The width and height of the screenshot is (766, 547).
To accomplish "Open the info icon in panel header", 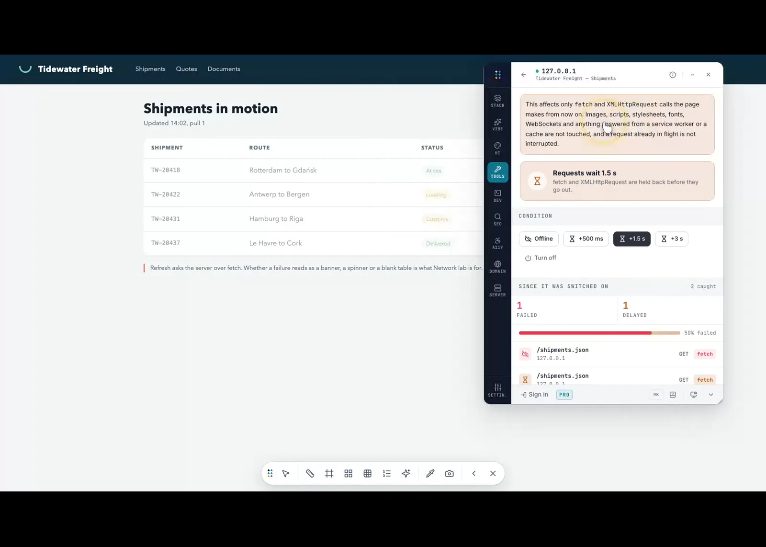I will coord(673,75).
